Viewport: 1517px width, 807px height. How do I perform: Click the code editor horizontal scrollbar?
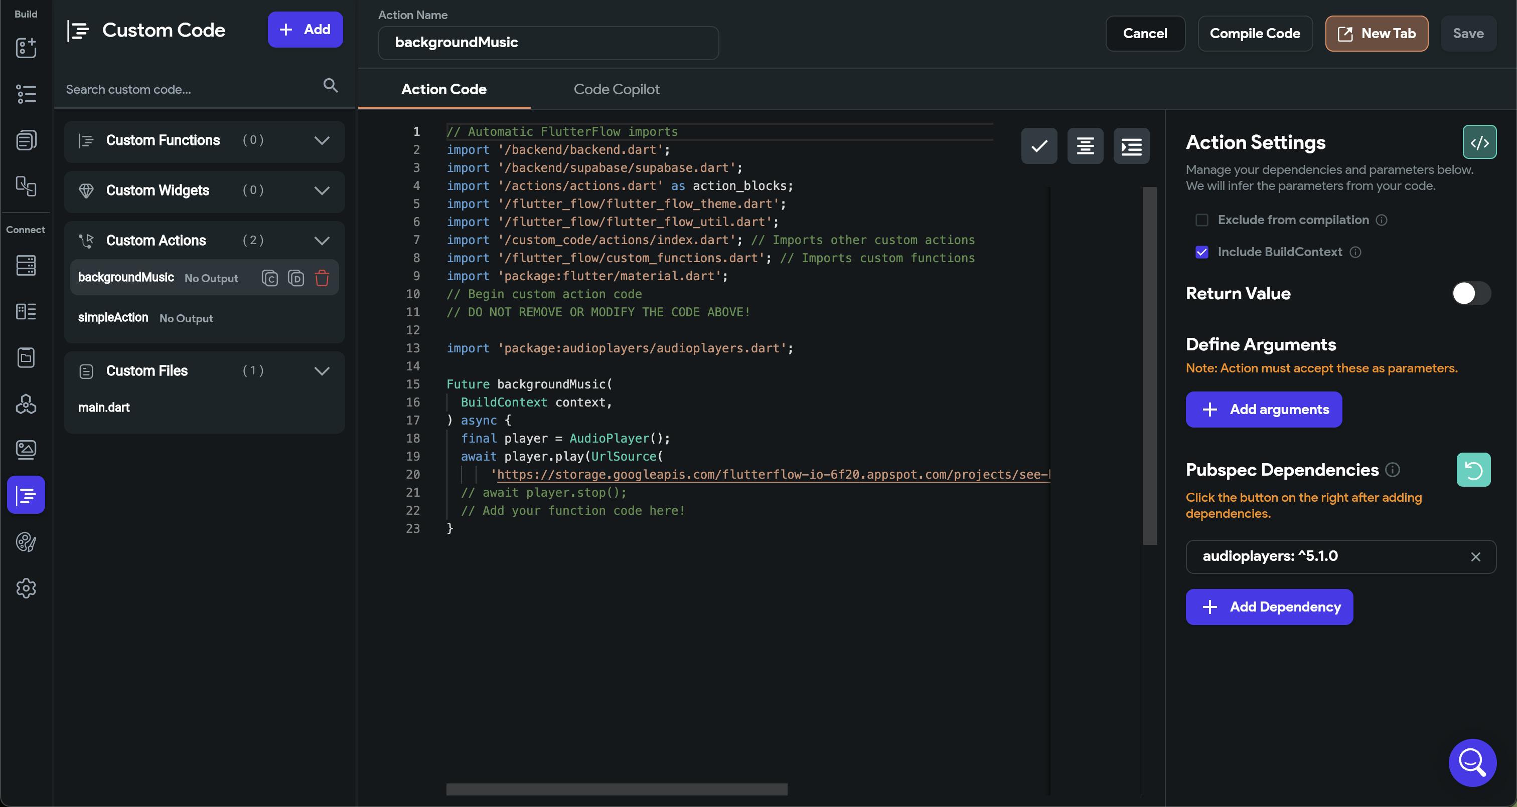(616, 789)
